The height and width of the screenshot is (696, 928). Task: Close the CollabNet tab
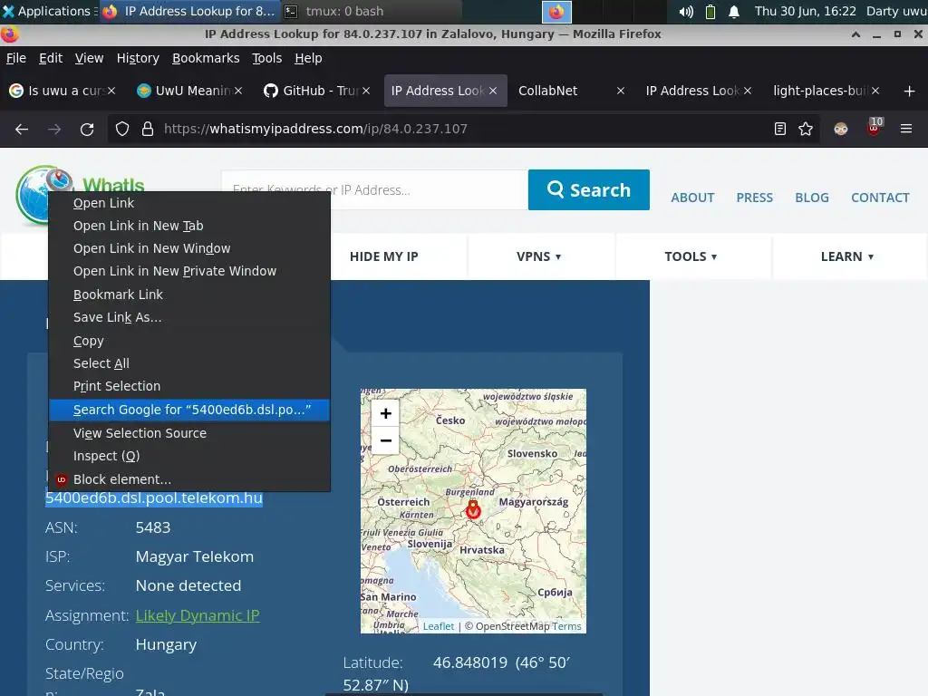(620, 91)
